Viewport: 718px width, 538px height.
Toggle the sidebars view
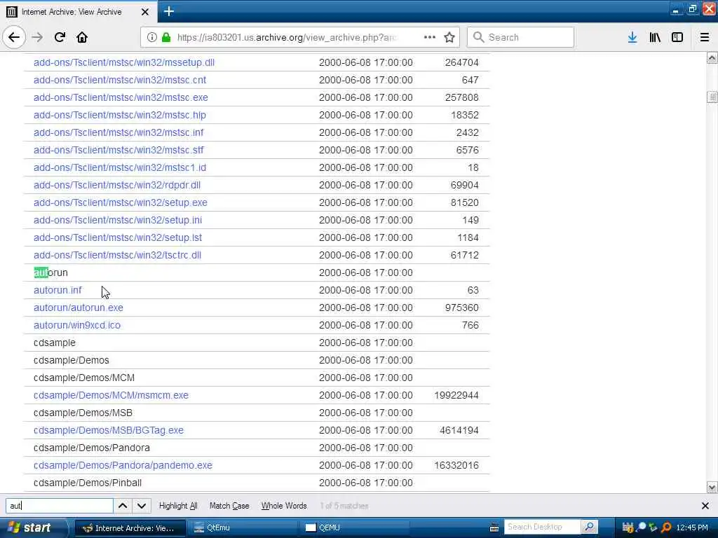(x=677, y=37)
